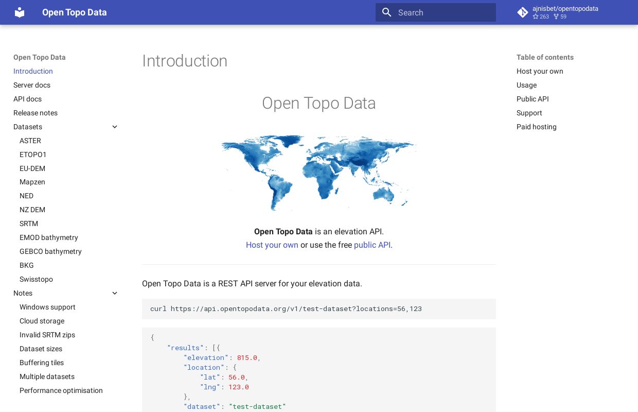Open Performance optimisation note
The width and height of the screenshot is (638, 412).
point(61,390)
